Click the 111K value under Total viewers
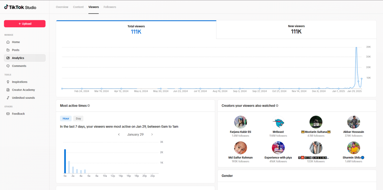 [x=136, y=32]
